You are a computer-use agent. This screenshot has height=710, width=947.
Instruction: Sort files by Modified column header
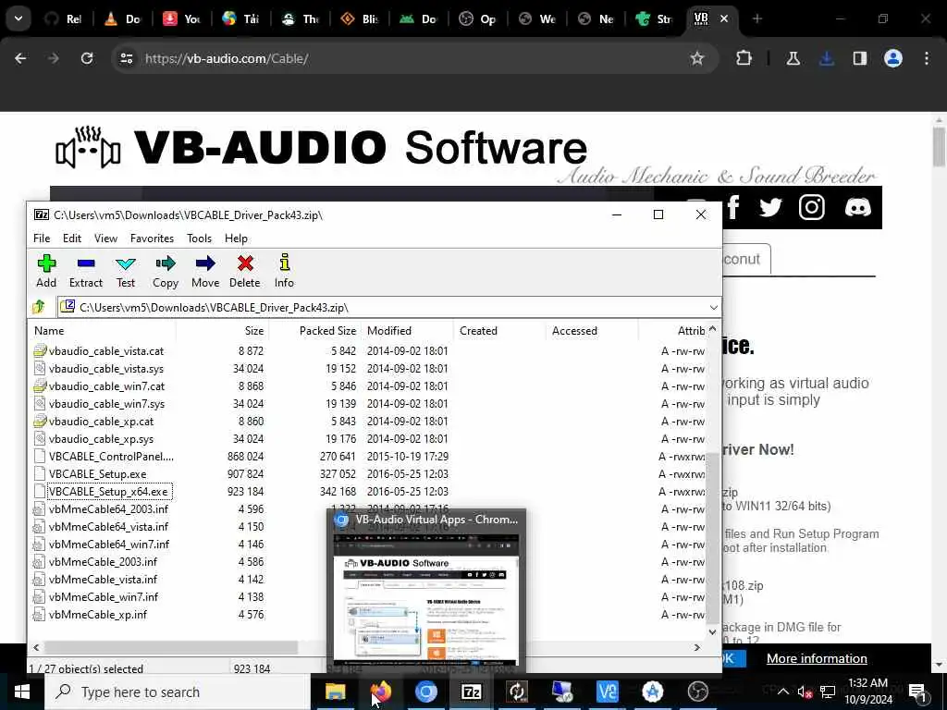pos(408,331)
